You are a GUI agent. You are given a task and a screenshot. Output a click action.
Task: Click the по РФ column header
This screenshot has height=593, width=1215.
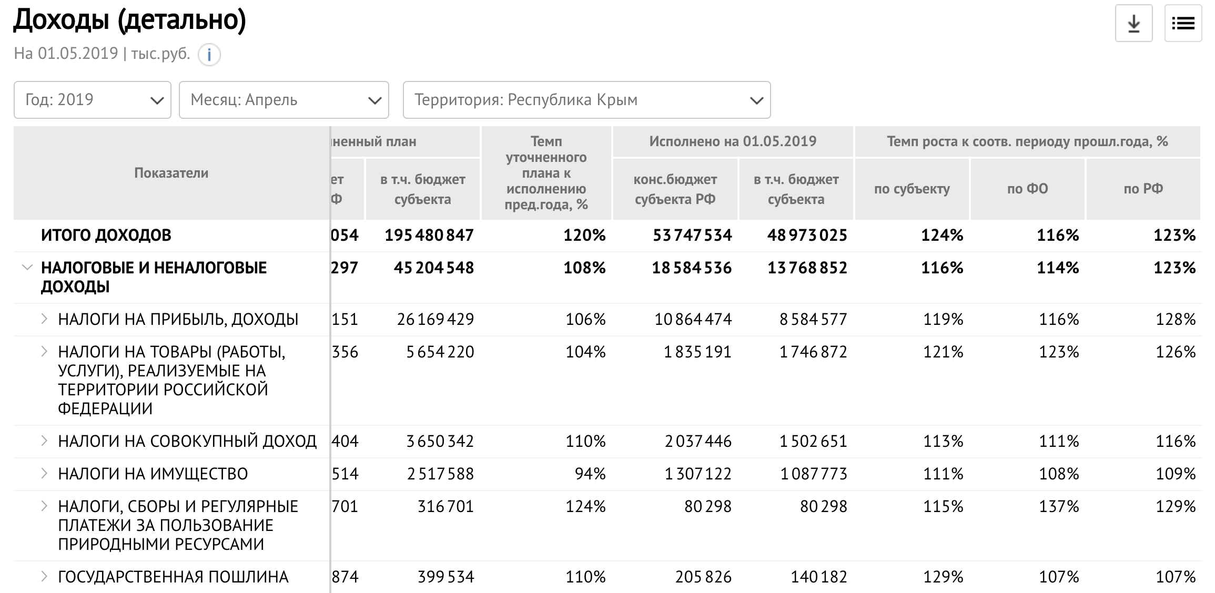(1143, 189)
